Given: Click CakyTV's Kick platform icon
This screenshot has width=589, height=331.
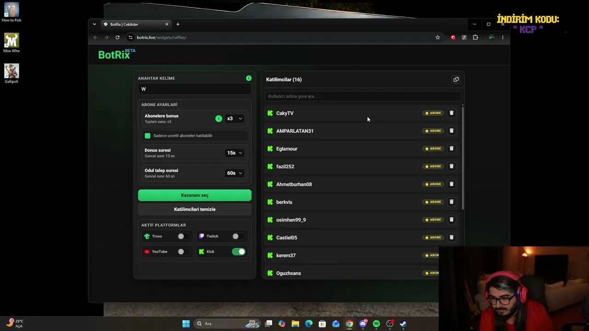Looking at the screenshot, I should [270, 113].
